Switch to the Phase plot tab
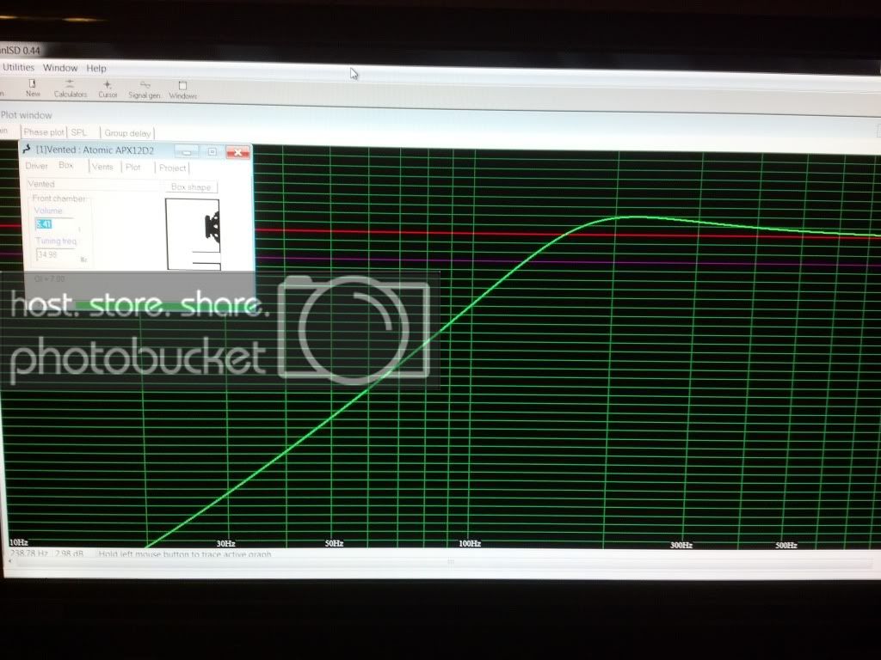881x660 pixels. pos(44,131)
